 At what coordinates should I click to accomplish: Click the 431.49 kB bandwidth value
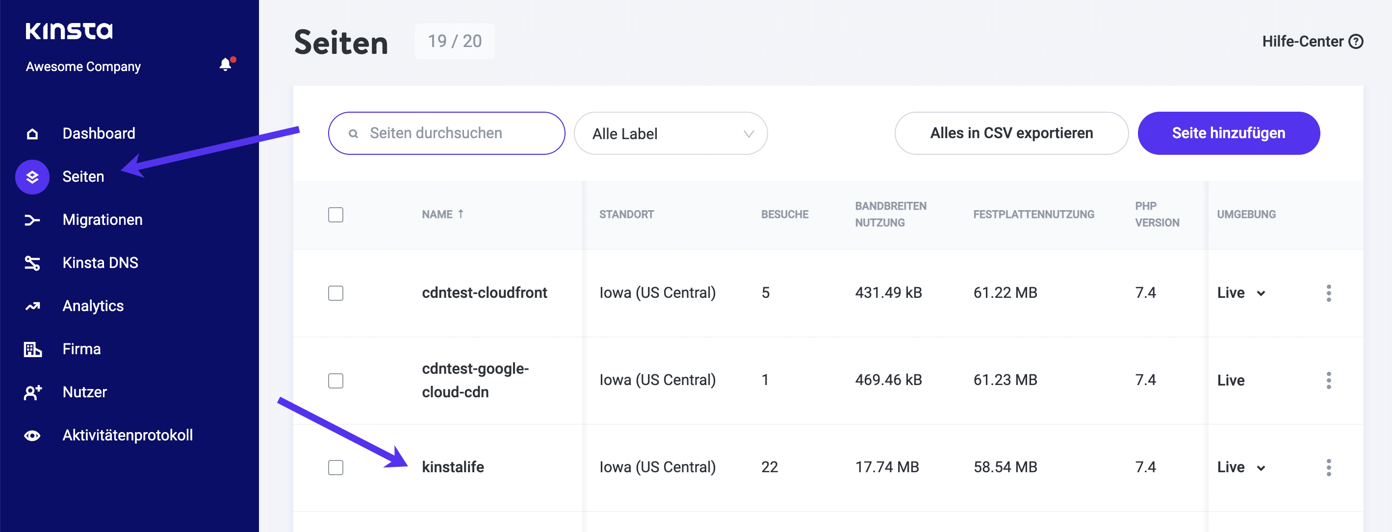point(888,293)
